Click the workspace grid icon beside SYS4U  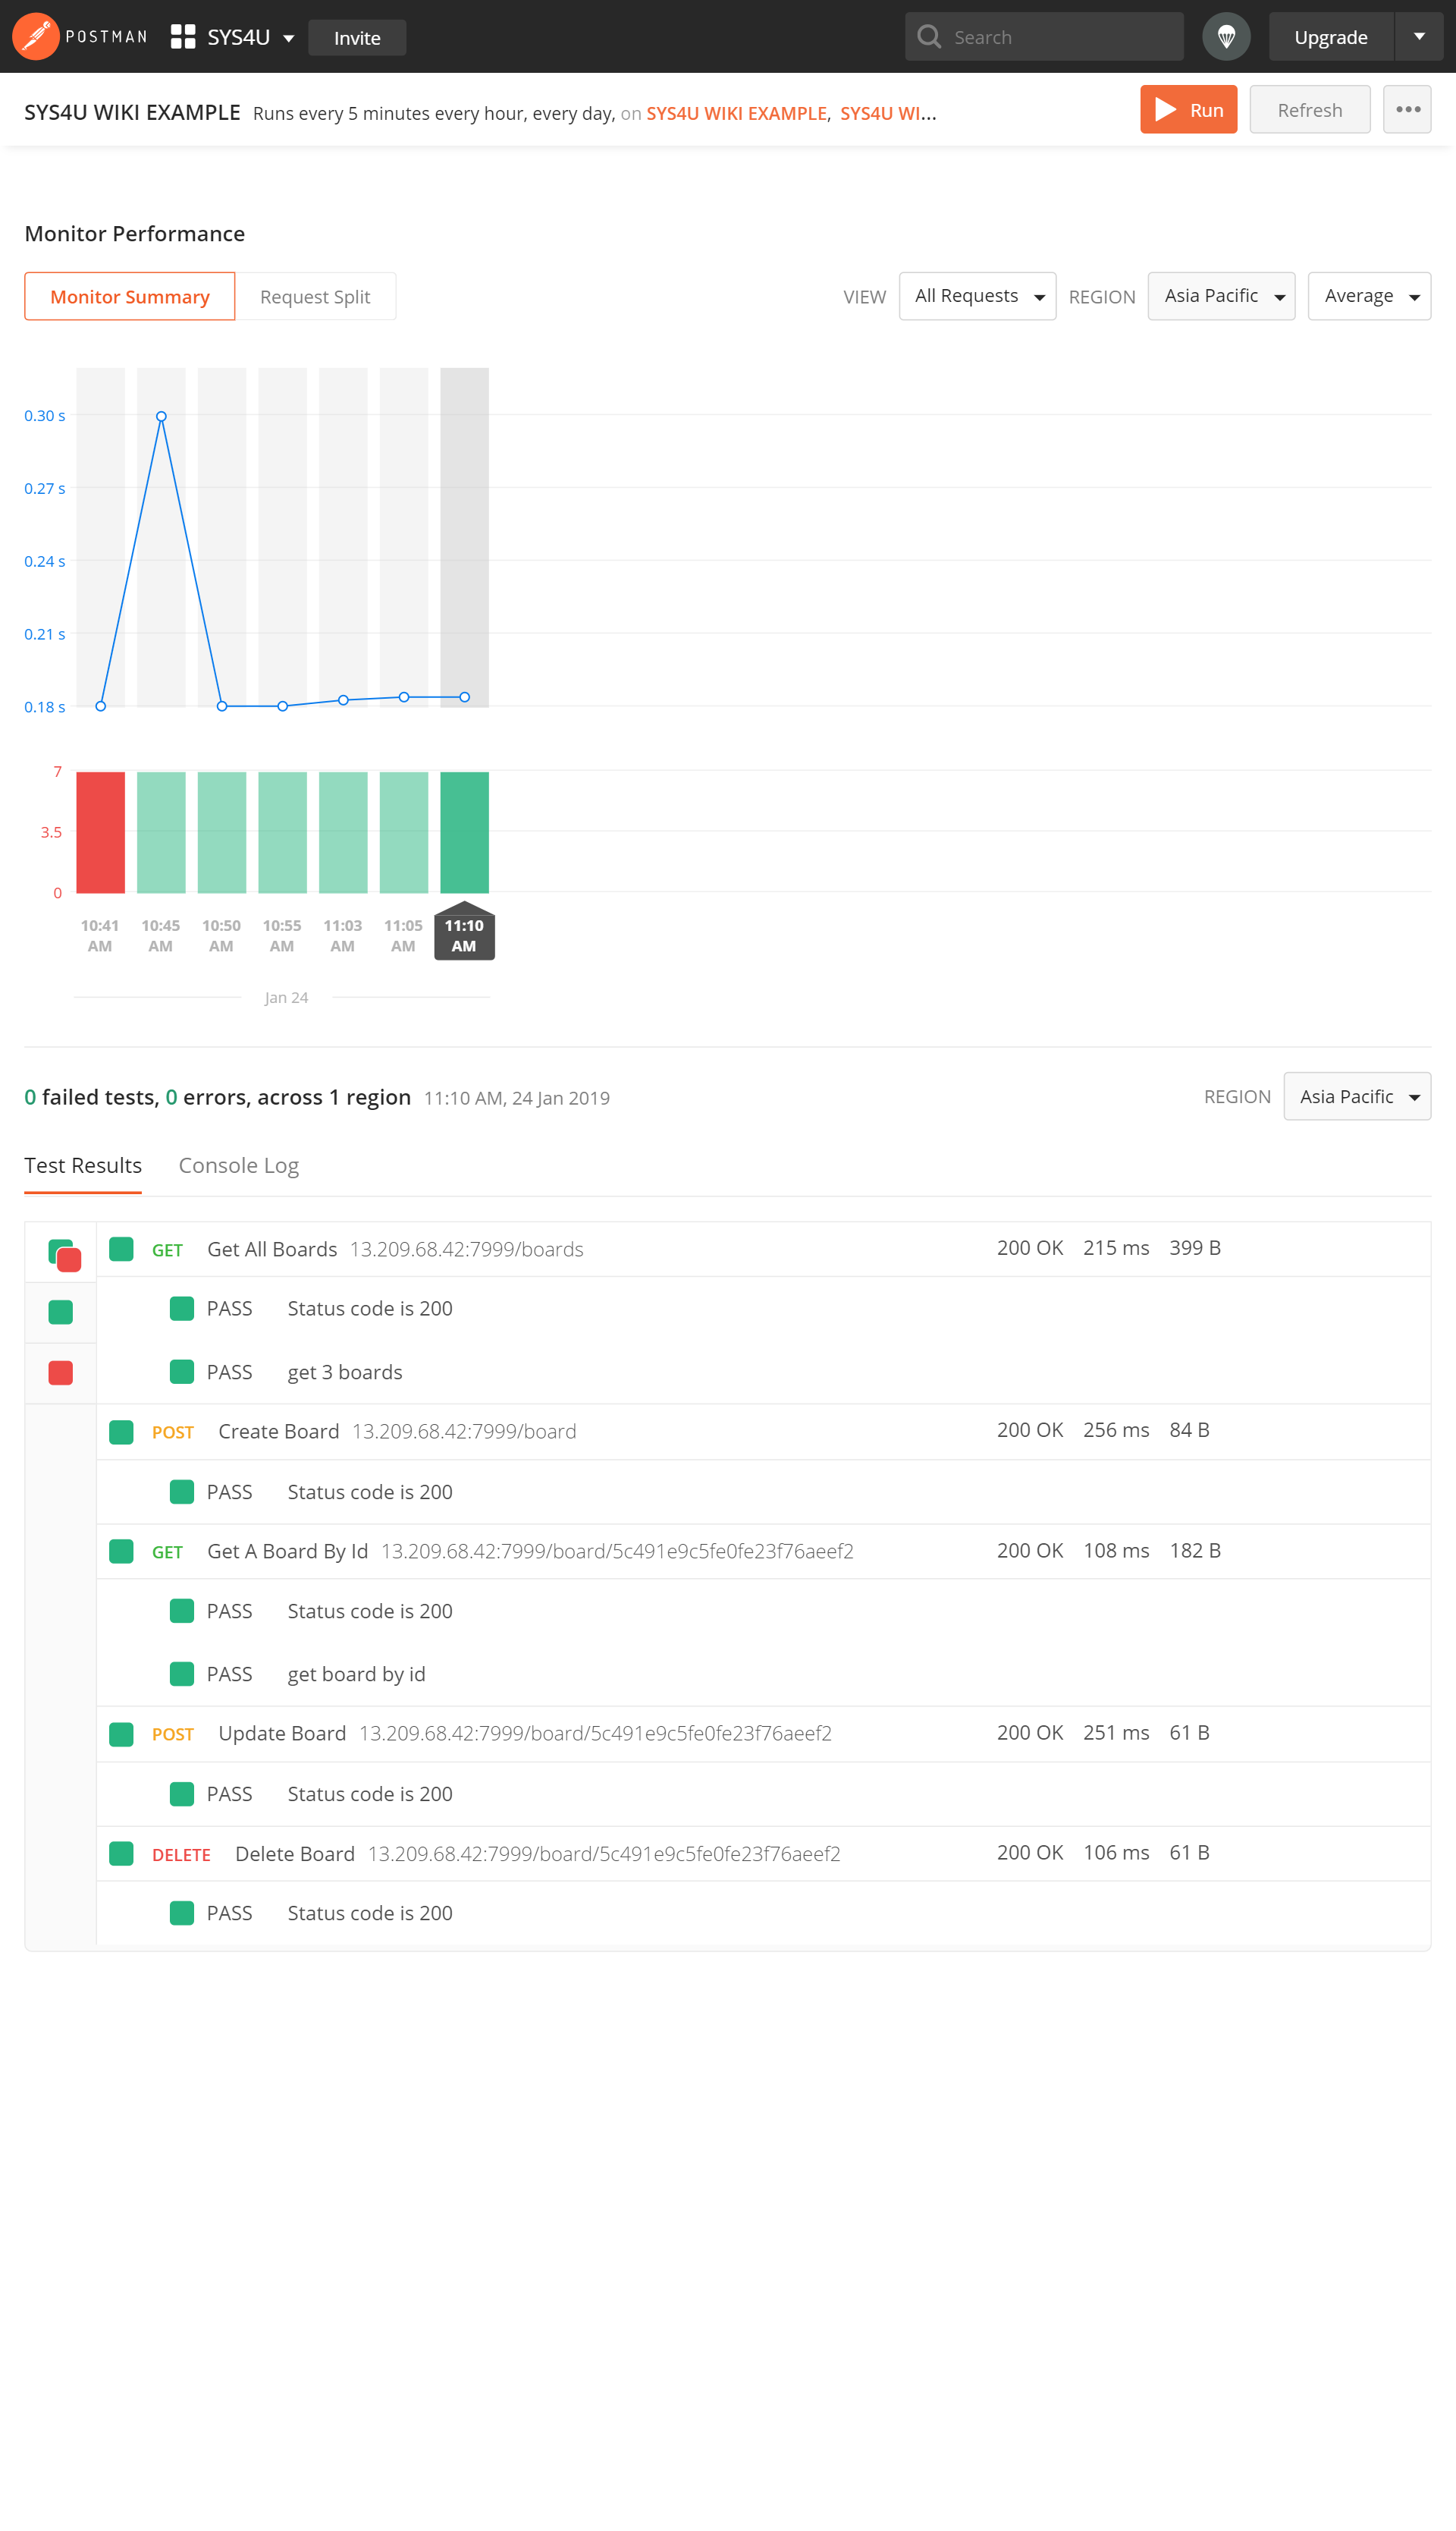pos(182,37)
